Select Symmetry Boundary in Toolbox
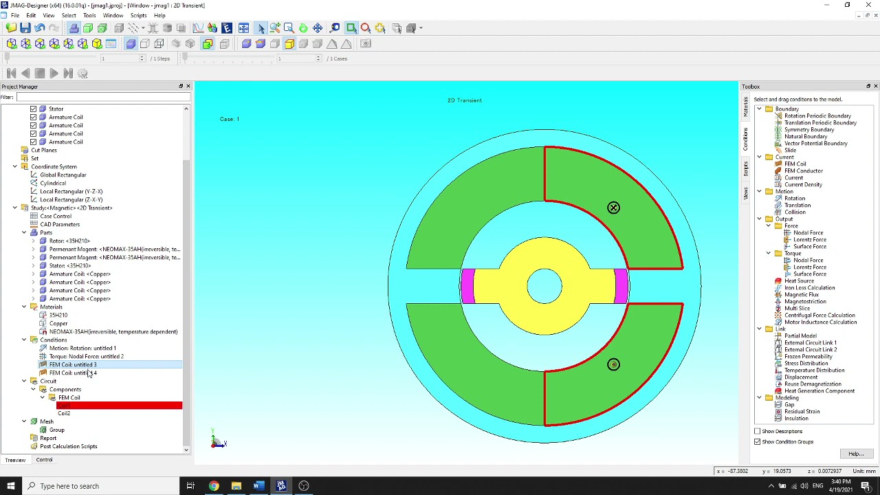Image resolution: width=880 pixels, height=495 pixels. [809, 129]
